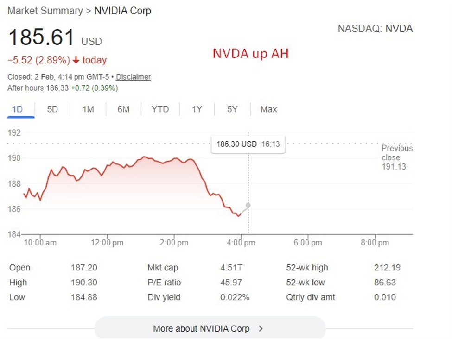Click the red down arrow price indicator
Viewport: 452px width, 339px height.
(76, 60)
